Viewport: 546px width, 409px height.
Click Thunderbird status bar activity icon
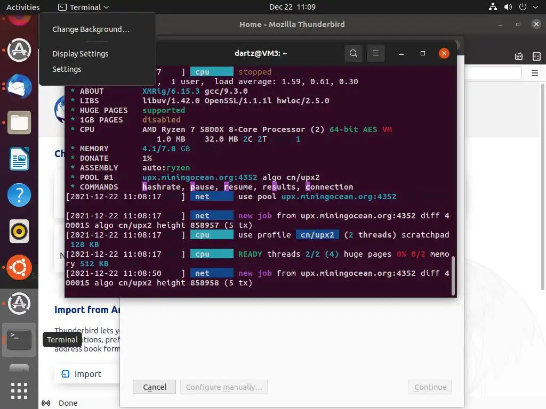pyautogui.click(x=46, y=403)
